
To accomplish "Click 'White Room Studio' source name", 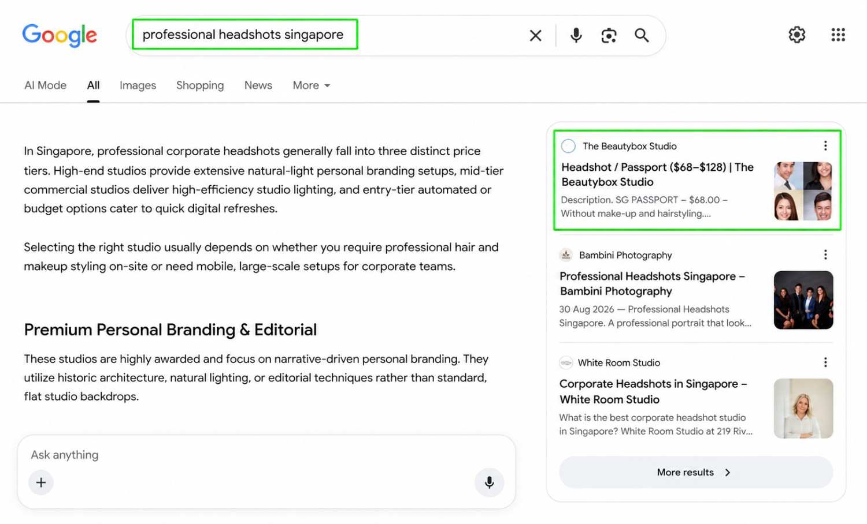I will tap(619, 362).
